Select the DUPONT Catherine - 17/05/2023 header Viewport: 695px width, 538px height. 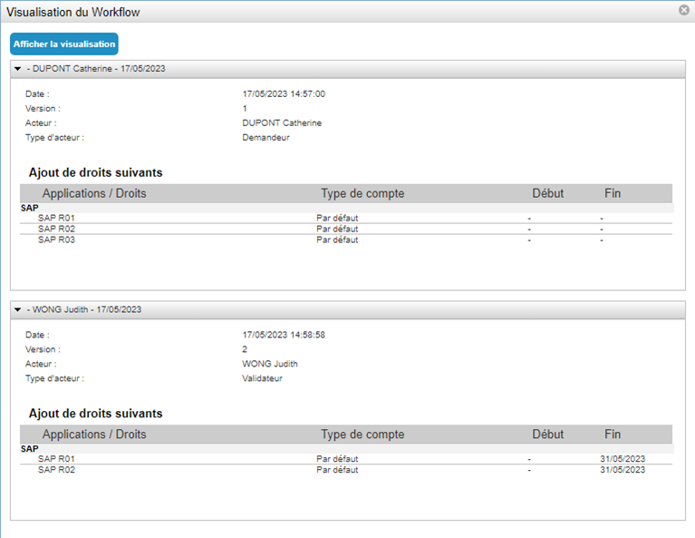coord(348,69)
